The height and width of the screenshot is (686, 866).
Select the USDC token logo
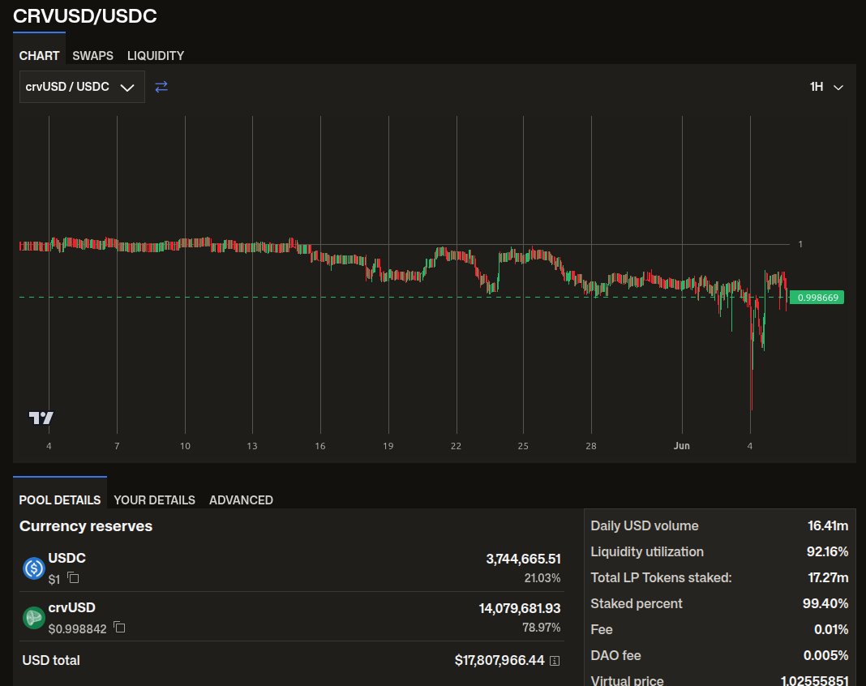(x=34, y=568)
